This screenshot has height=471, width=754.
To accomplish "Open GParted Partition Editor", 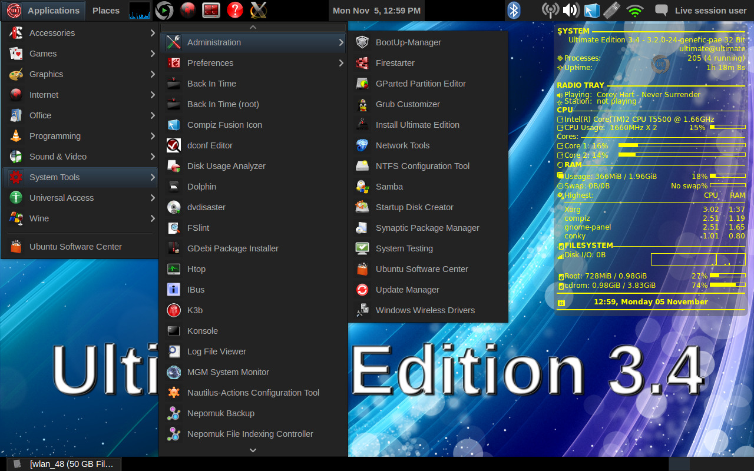I will pyautogui.click(x=428, y=84).
